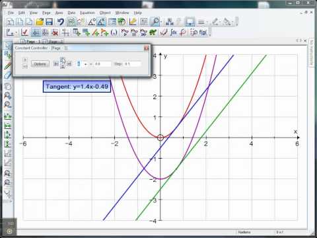Click the Open folder toolbar icon
Image resolution: width=317 pixels, height=238 pixels.
click(x=40, y=22)
